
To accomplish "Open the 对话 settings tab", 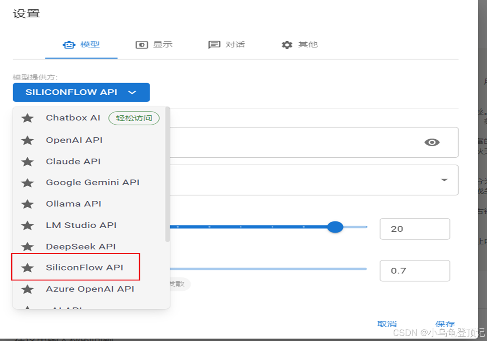I will click(226, 45).
